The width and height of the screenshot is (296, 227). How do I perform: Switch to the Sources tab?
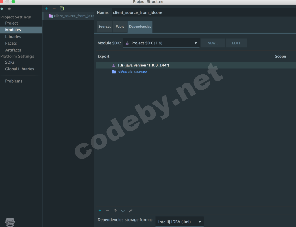pyautogui.click(x=105, y=27)
